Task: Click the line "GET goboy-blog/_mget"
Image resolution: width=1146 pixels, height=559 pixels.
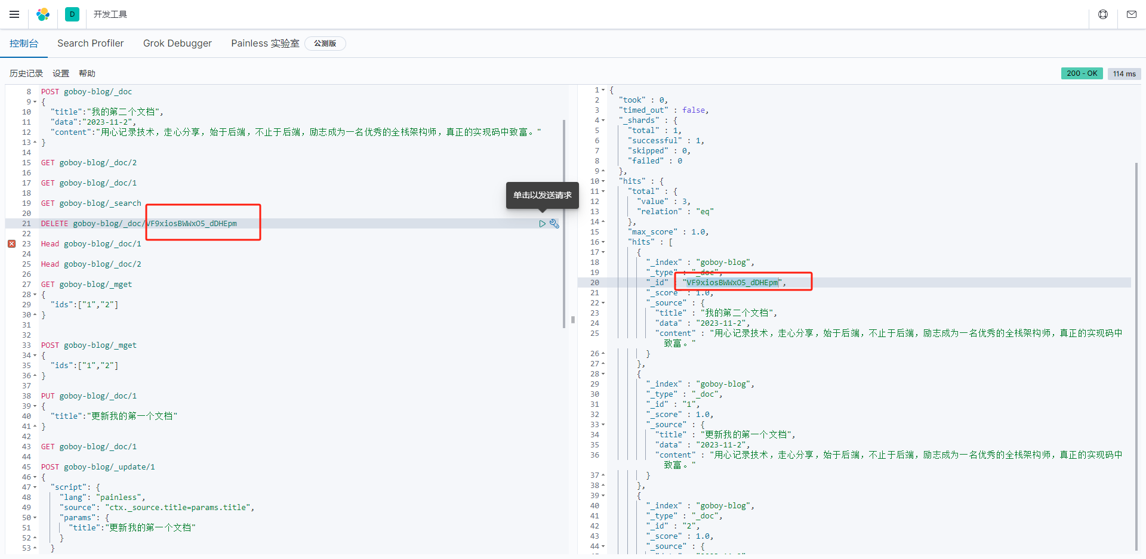Action: click(87, 285)
